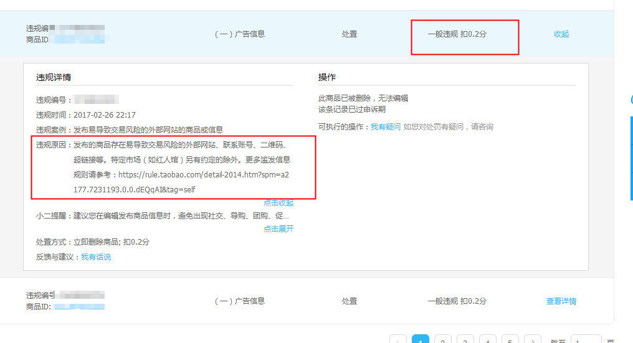Click the next page arrow

[x=533, y=340]
